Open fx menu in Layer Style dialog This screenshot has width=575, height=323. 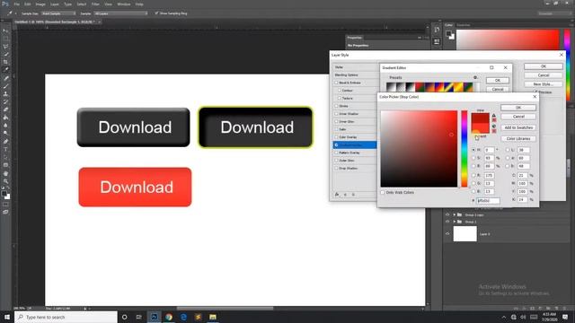[x=337, y=195]
